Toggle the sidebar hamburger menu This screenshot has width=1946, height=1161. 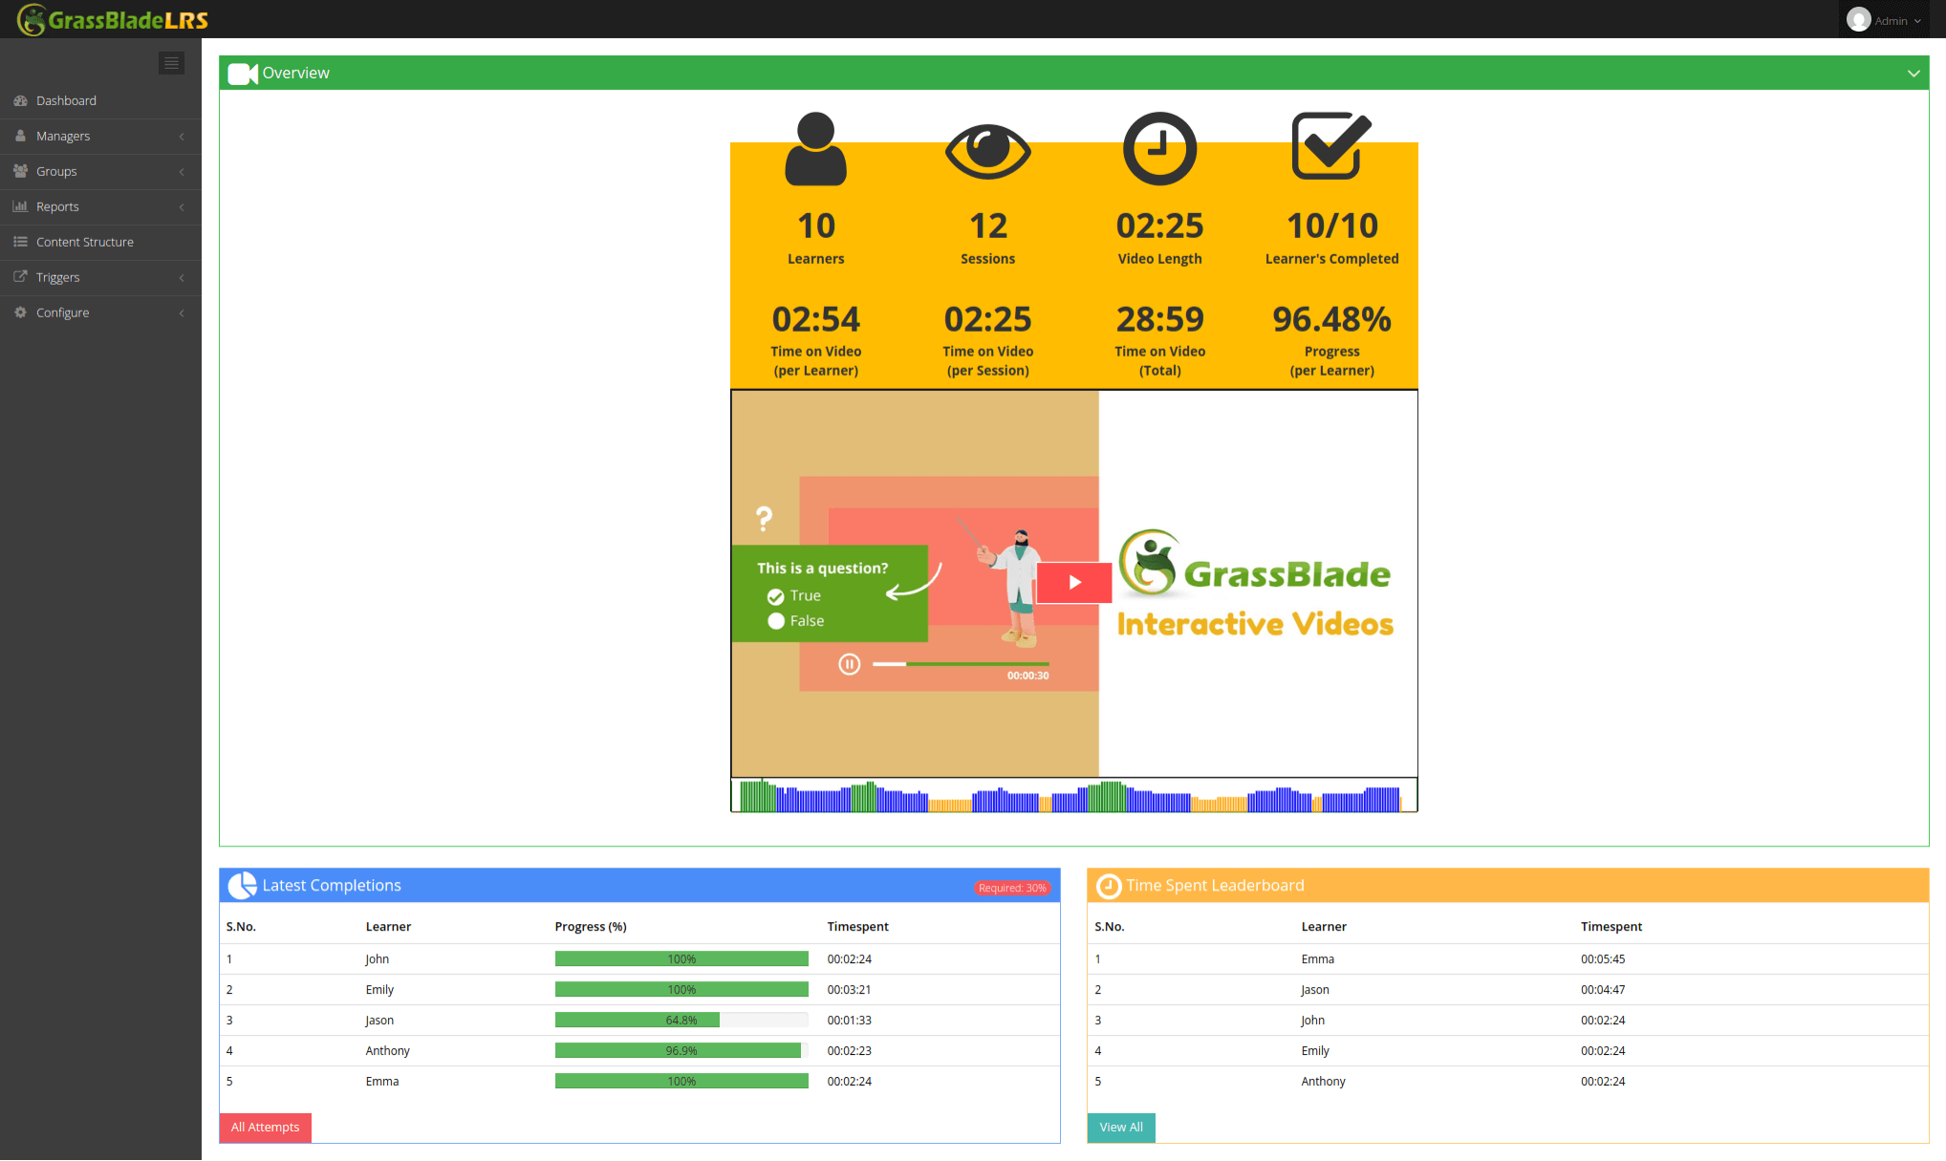(x=171, y=63)
